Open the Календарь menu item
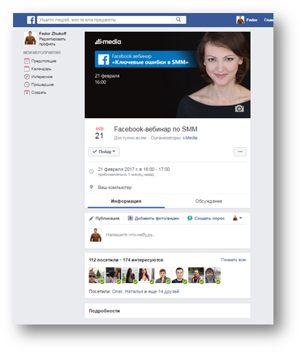The height and width of the screenshot is (352, 301). pyautogui.click(x=41, y=69)
